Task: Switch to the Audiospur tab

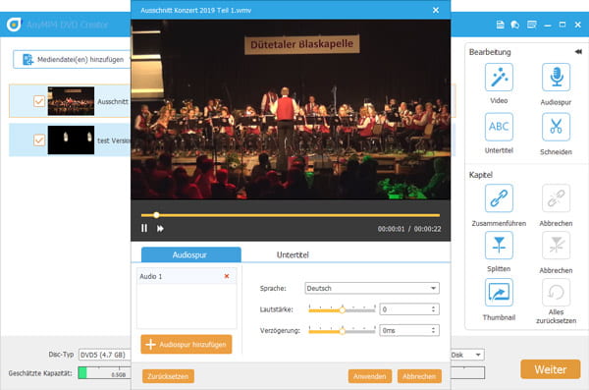Action: tap(190, 254)
